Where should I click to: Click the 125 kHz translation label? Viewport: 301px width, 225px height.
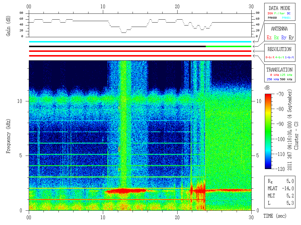coord(286,75)
